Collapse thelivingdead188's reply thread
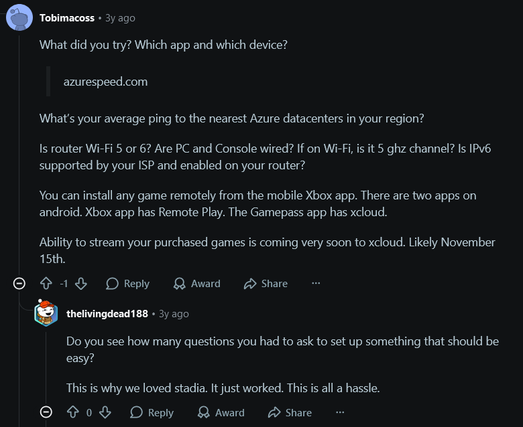 tap(46, 412)
